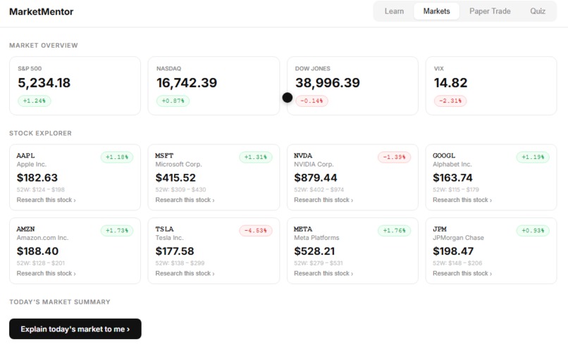The image size is (568, 361).
Task: Click the +1.19% change badge on GOOGL
Action: click(x=533, y=157)
